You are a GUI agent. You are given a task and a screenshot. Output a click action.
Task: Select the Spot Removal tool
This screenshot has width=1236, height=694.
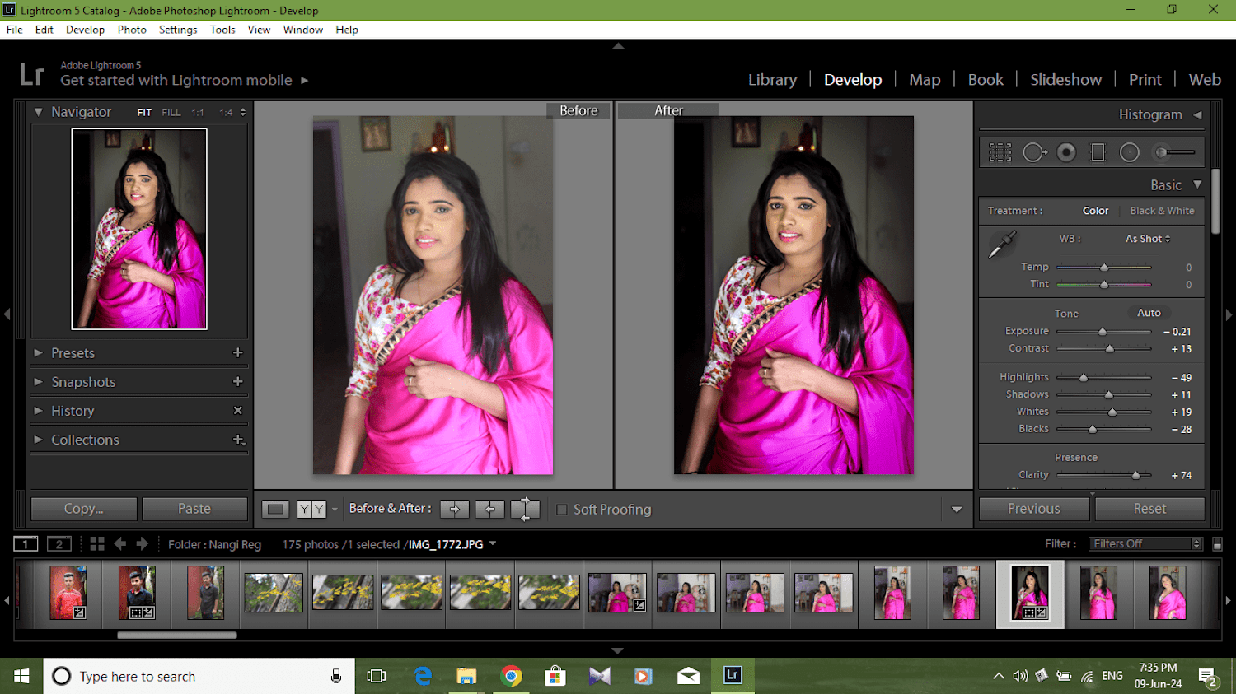tap(1035, 152)
